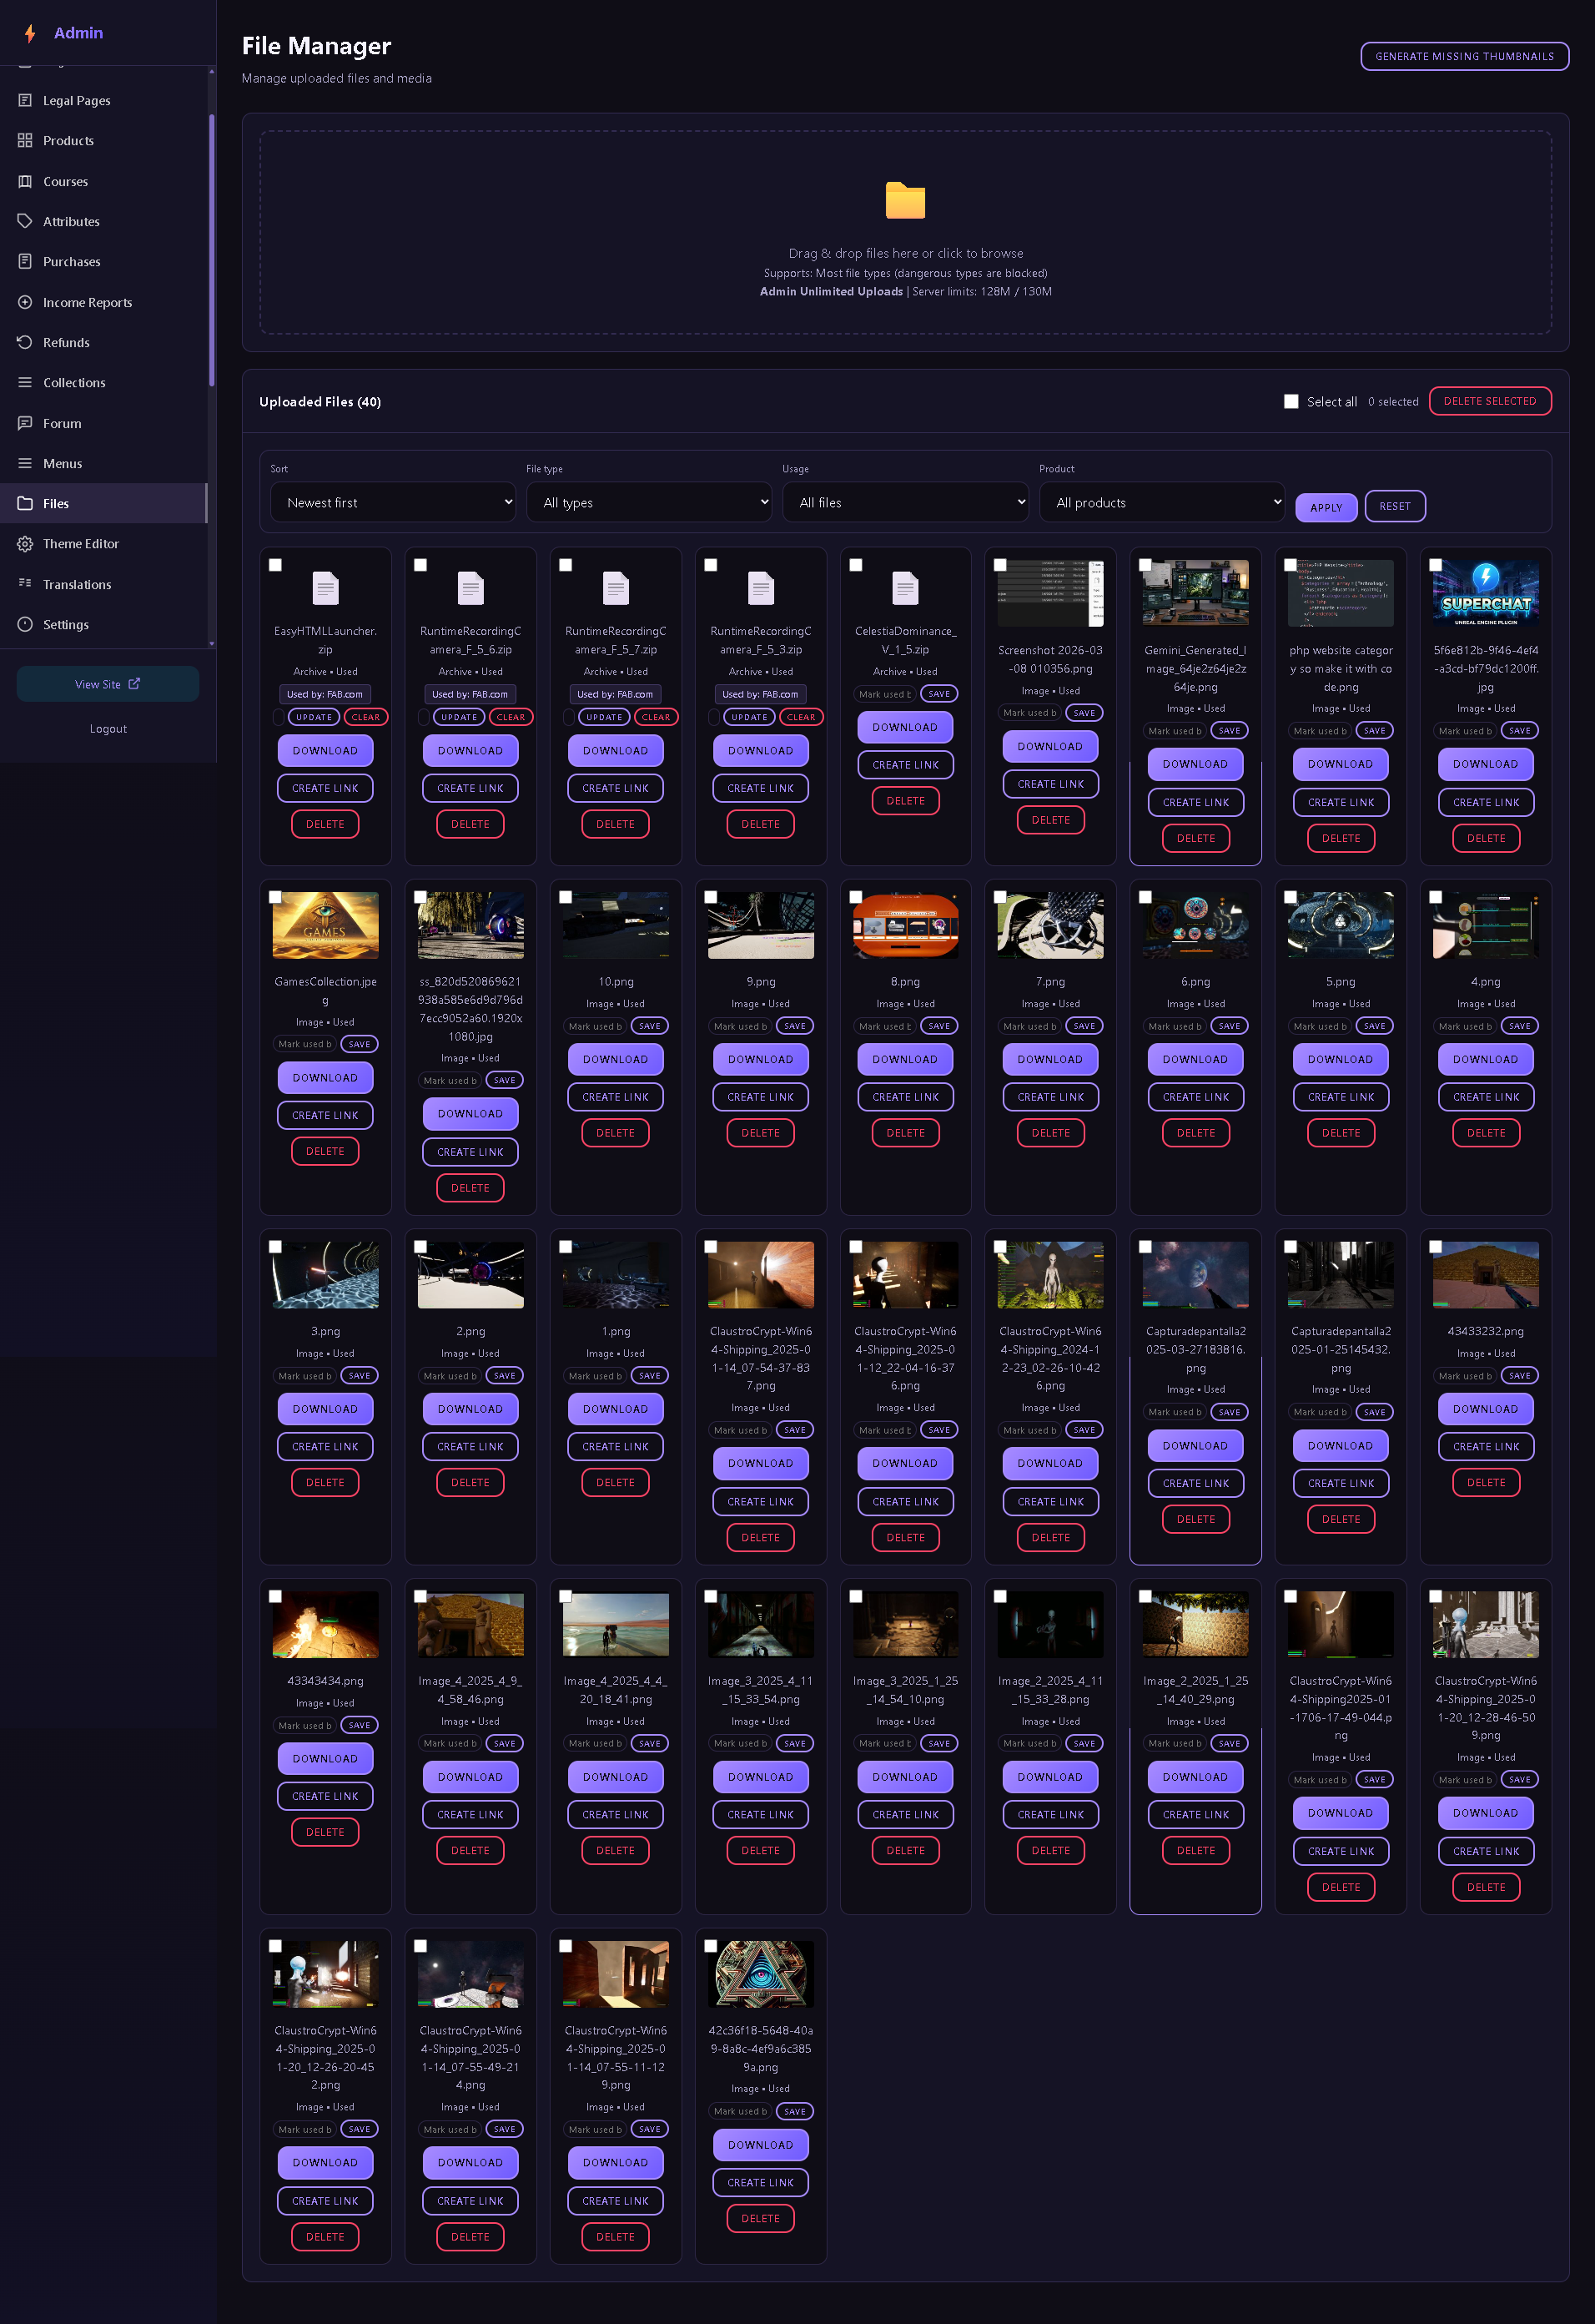Clear usage for RuntimeRecordingCamera_F_5_6.zip

pos(511,717)
